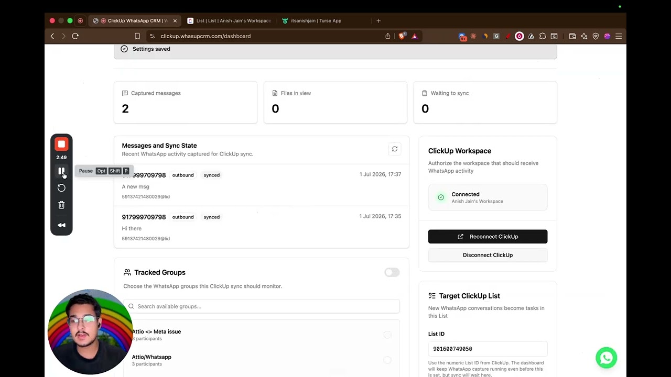The image size is (671, 377).
Task: Open Brave Shields lion icon
Action: 402,36
